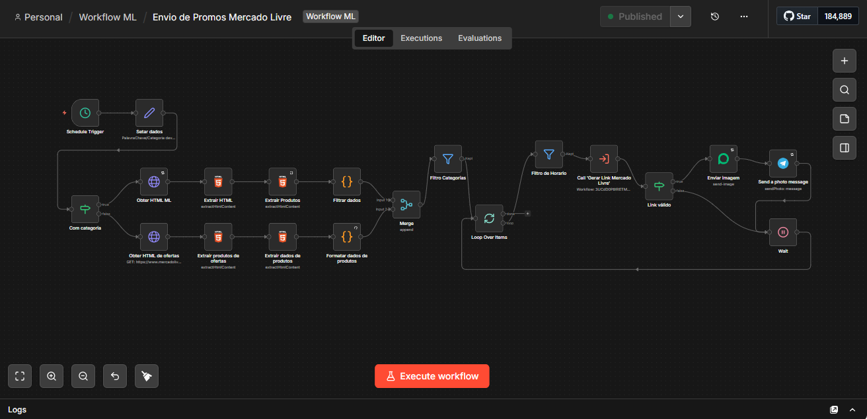
Task: Switch to the Evaluations tab
Action: 480,38
